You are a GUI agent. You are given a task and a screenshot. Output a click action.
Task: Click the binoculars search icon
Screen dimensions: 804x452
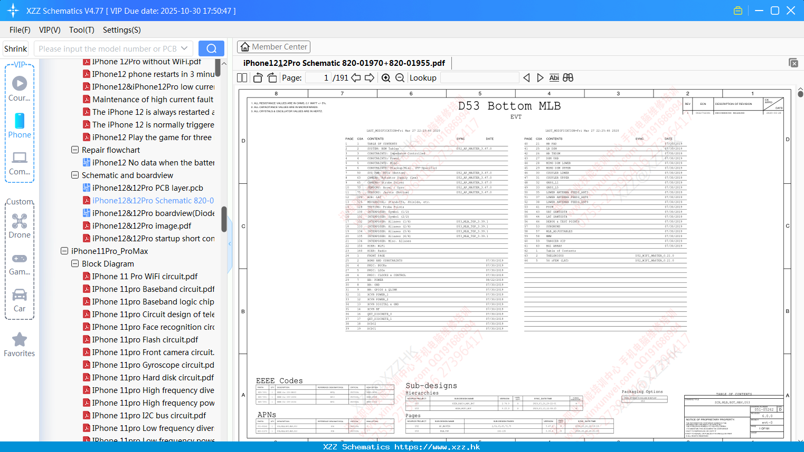click(x=568, y=77)
